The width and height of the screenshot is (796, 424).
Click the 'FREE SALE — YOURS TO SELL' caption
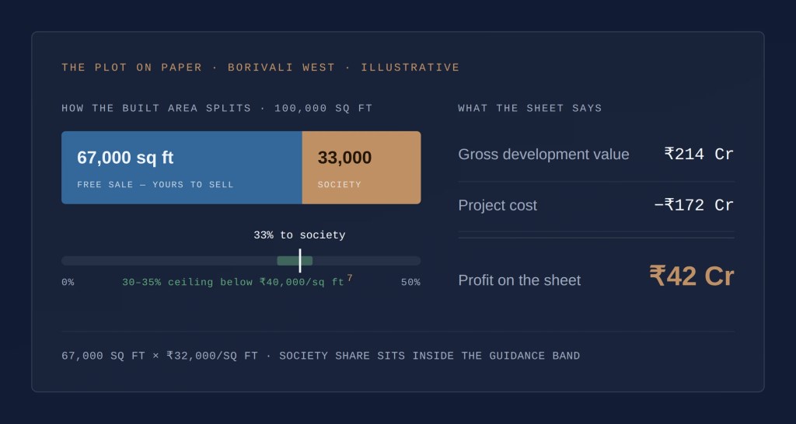tap(155, 185)
